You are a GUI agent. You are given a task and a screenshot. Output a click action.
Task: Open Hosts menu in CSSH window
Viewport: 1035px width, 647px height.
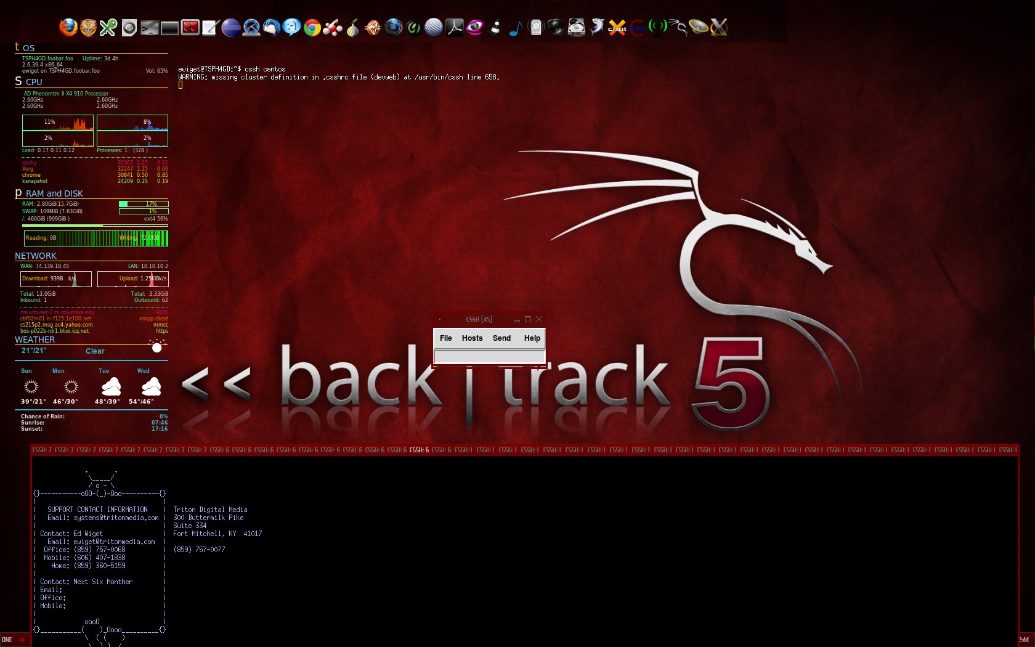[473, 338]
